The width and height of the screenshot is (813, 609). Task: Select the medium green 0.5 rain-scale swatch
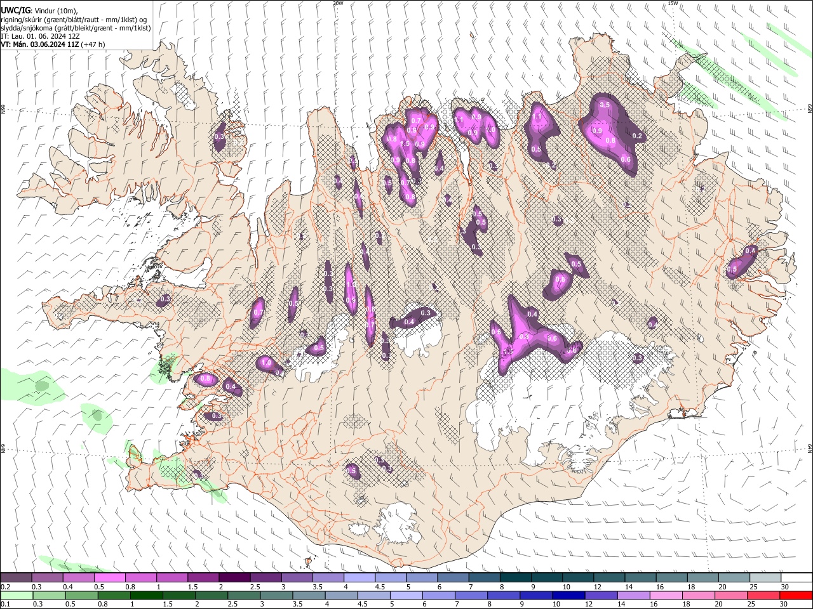[x=82, y=595]
